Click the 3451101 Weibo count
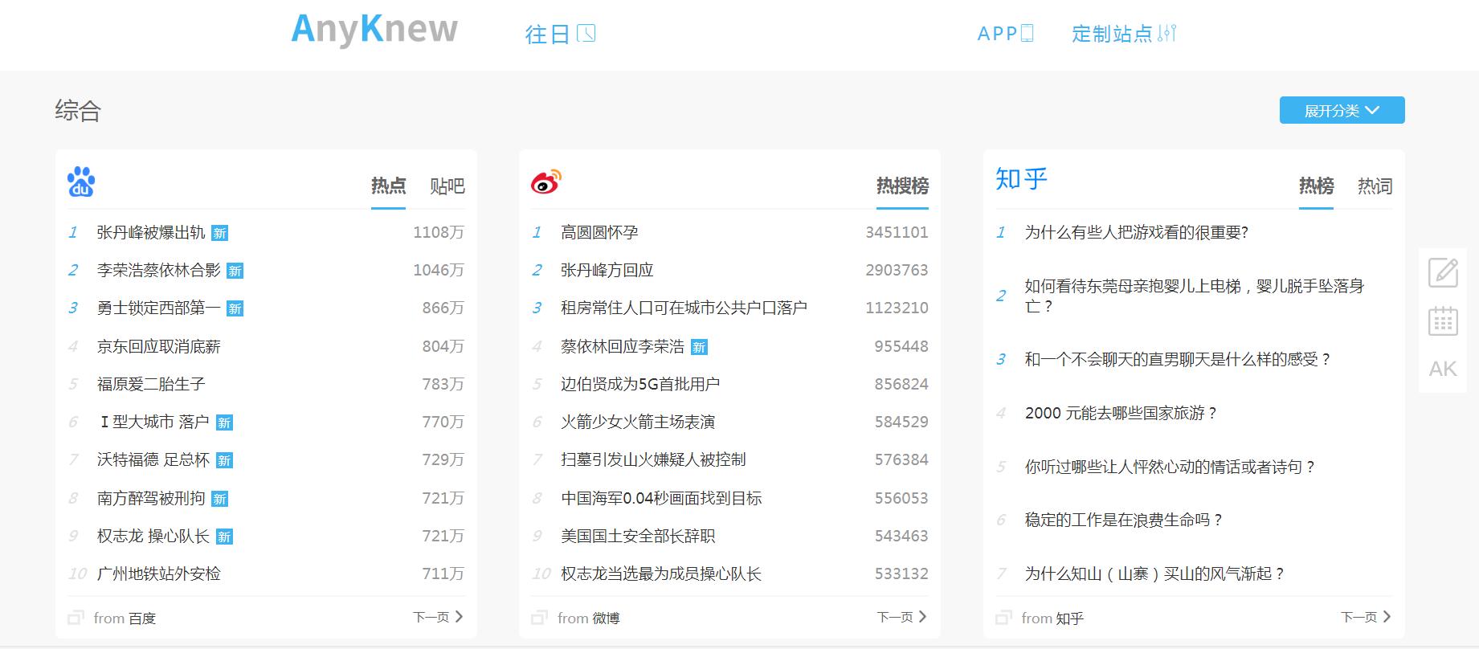 click(x=897, y=233)
